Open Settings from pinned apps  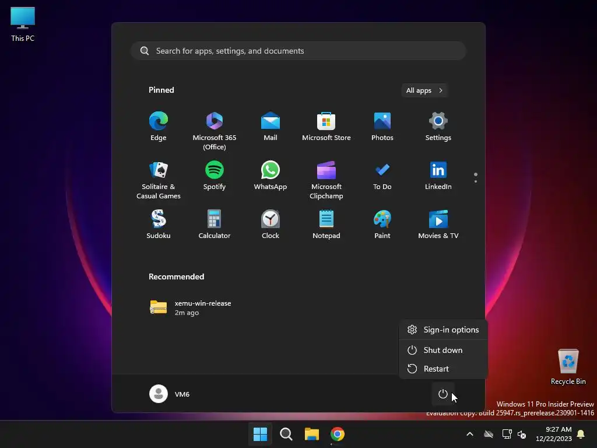(438, 127)
